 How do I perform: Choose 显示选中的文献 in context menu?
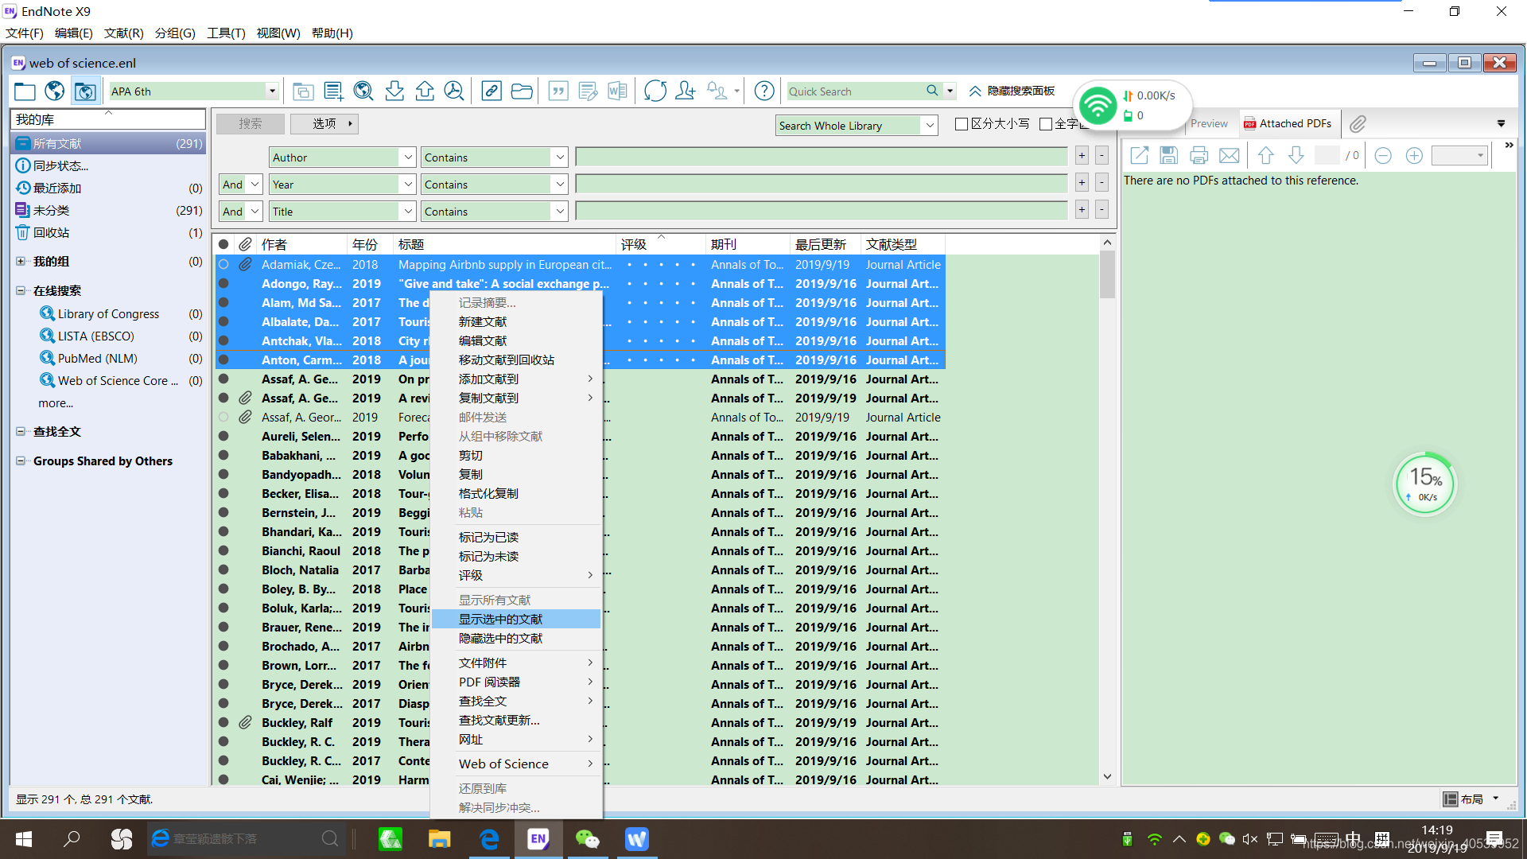(500, 620)
